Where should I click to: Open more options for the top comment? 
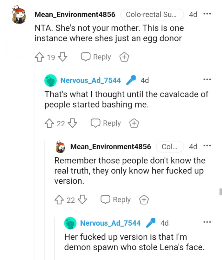(x=207, y=14)
